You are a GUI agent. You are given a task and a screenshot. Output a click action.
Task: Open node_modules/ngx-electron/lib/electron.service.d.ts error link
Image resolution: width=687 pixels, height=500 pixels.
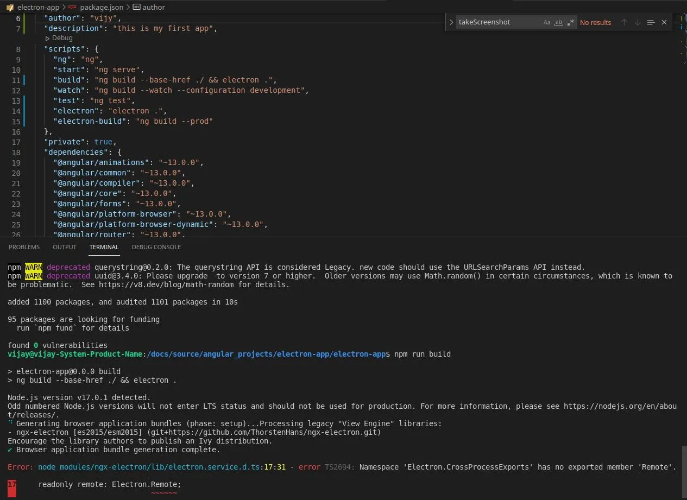click(x=149, y=467)
